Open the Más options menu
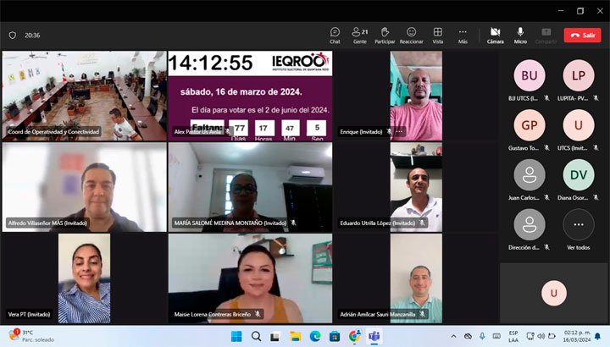 [x=463, y=36]
